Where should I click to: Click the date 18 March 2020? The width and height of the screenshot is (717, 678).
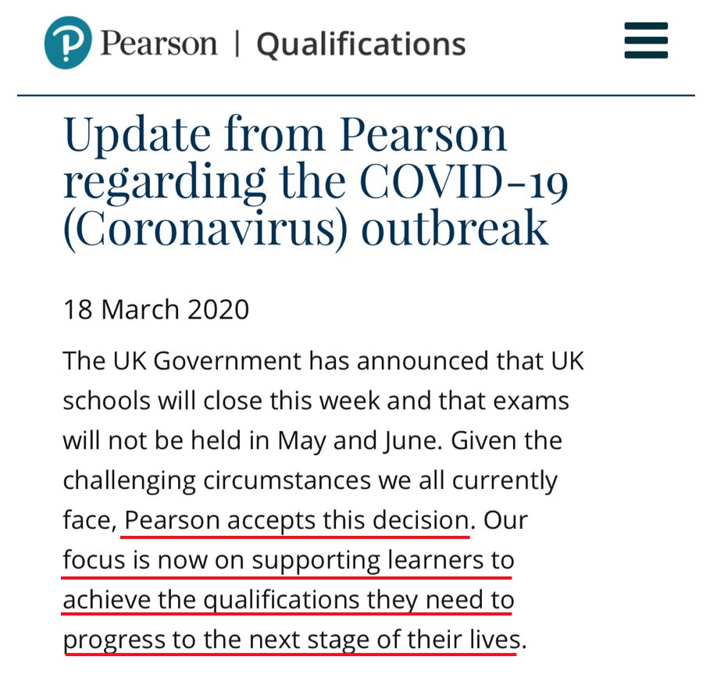coord(155,309)
